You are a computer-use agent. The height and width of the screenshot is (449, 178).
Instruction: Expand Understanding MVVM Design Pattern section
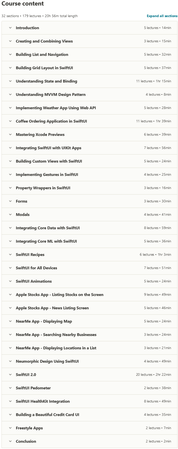coord(51,95)
